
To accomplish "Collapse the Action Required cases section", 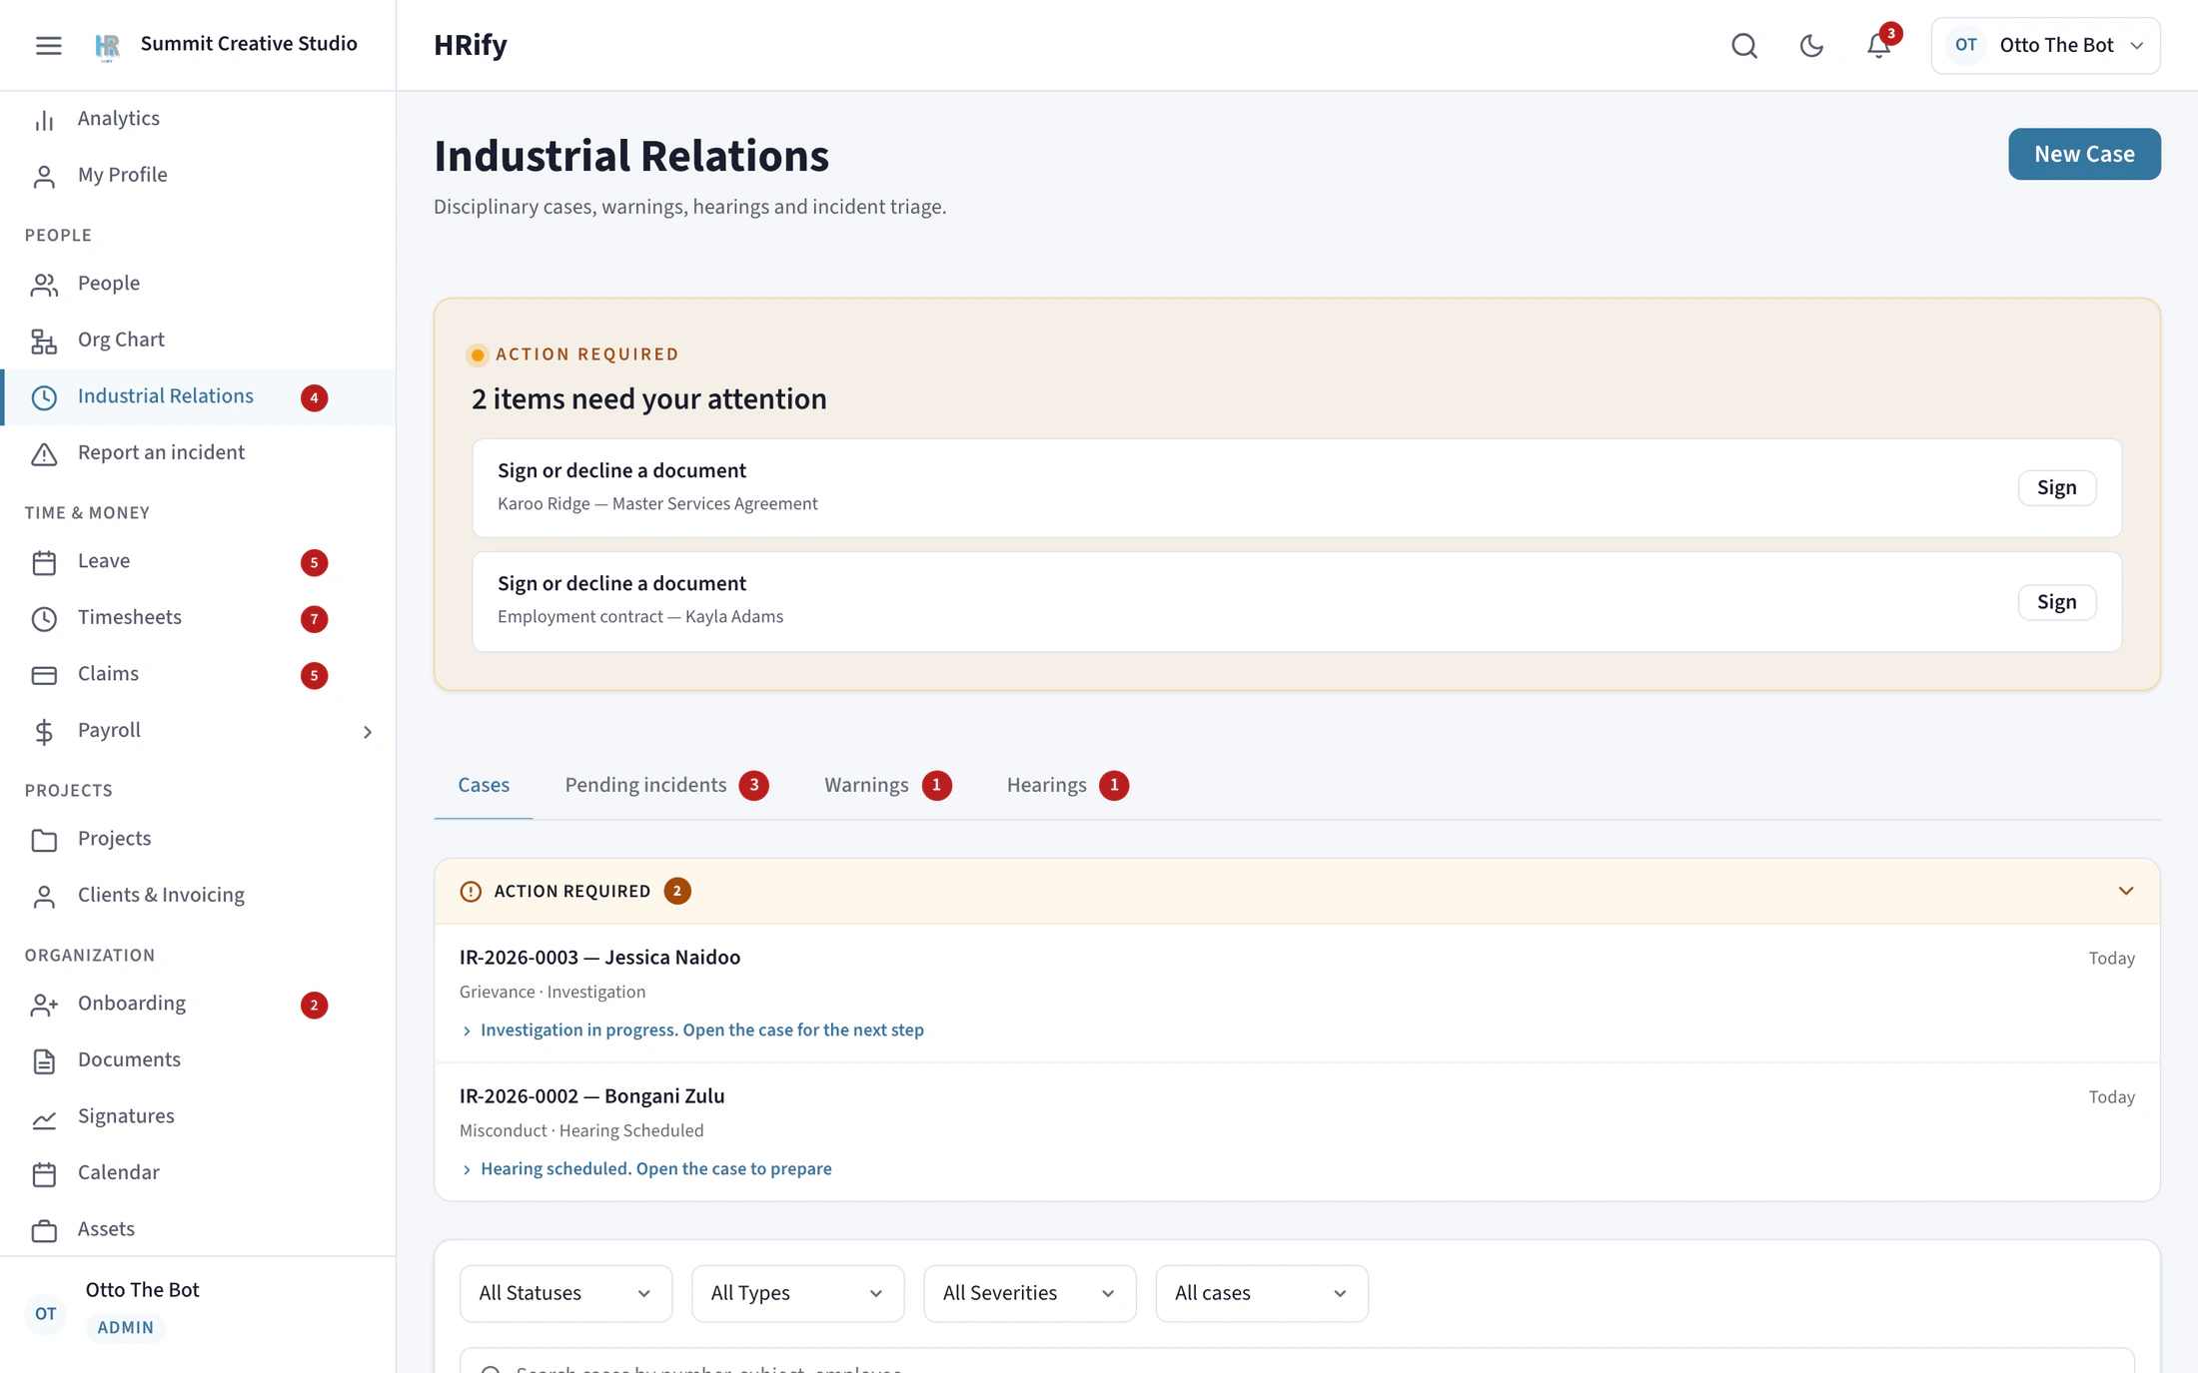I will click(2125, 891).
